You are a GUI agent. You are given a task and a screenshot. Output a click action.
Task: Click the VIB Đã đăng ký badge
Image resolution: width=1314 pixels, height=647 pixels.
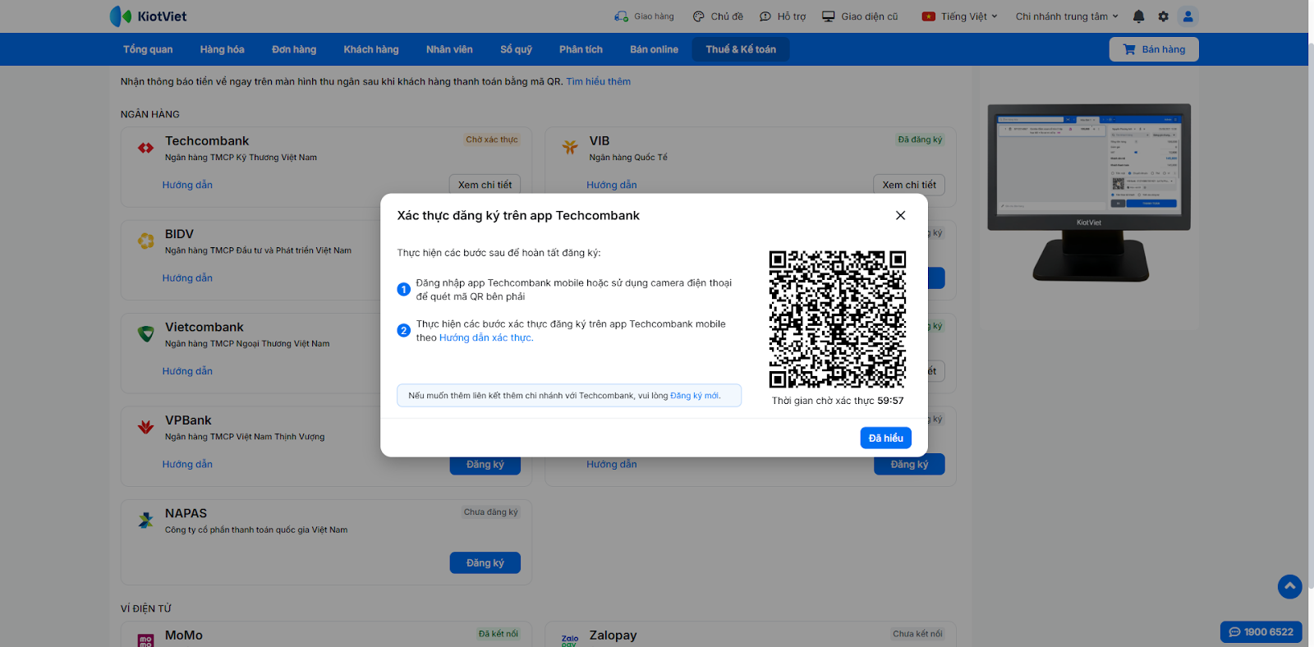click(920, 140)
